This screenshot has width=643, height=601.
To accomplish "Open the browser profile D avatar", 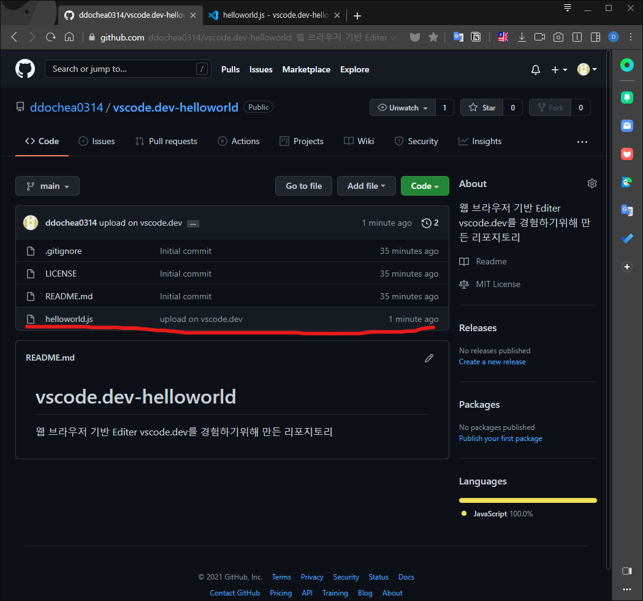I will point(614,37).
